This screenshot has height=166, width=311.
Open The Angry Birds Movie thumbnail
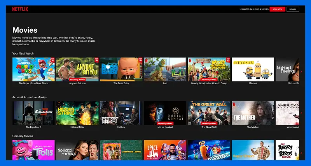click(x=287, y=150)
